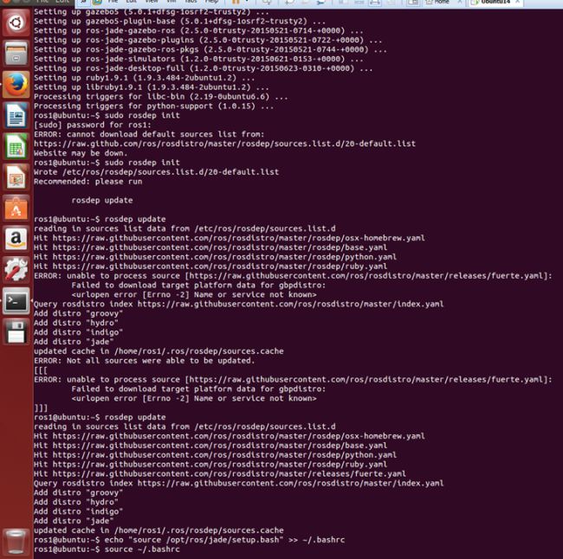Click the line 'Setting up gazebo5-plugin-base'

coord(180,21)
